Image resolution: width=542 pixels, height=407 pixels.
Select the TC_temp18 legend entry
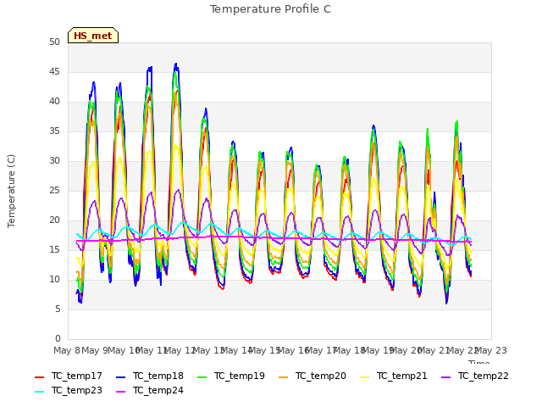[x=150, y=376]
